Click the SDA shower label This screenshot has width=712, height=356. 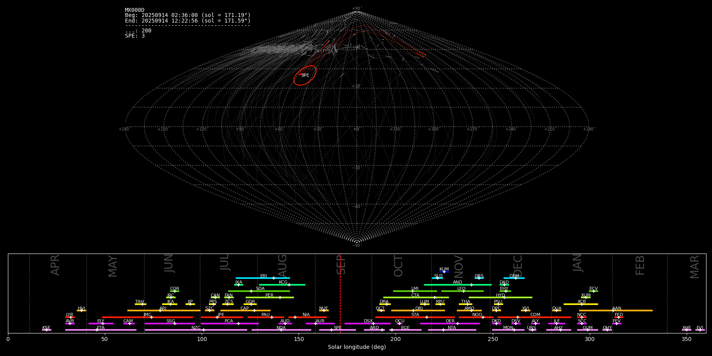click(x=260, y=289)
